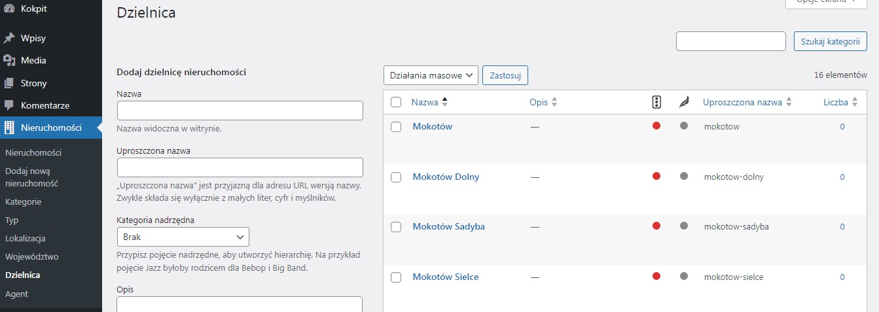The height and width of the screenshot is (312, 879).
Task: Open the Mokotów Sadyba district link
Action: [448, 227]
